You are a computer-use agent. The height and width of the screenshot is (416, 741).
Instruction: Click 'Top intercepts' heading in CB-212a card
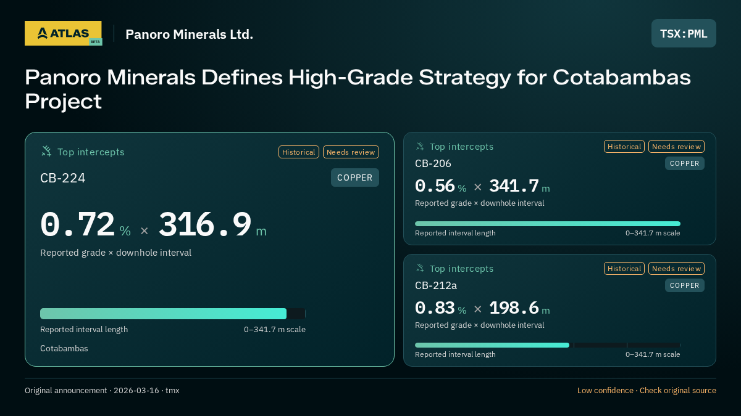tap(461, 269)
